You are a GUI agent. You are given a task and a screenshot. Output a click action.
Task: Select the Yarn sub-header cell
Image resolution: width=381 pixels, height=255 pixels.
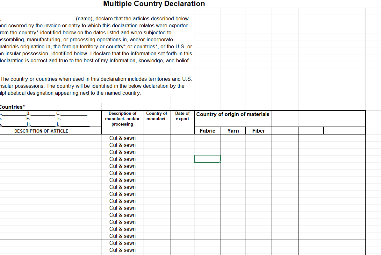click(x=233, y=131)
